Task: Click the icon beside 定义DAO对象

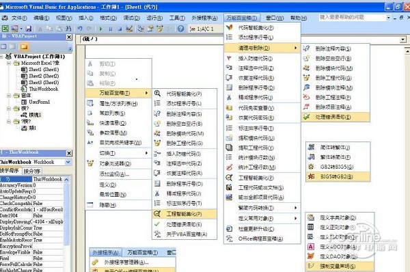Action: [311, 256]
